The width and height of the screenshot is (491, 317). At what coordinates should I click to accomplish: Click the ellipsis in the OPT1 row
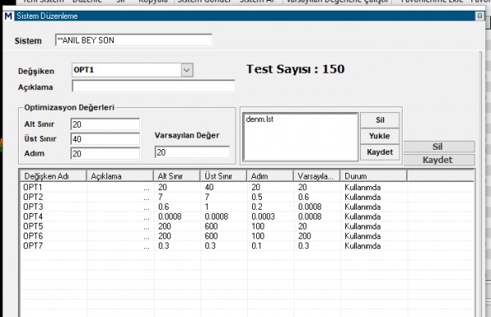[x=146, y=188]
